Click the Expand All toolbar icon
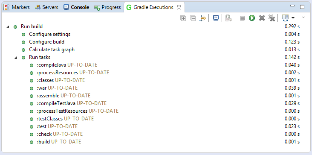312x155 pixels. tap(183, 18)
